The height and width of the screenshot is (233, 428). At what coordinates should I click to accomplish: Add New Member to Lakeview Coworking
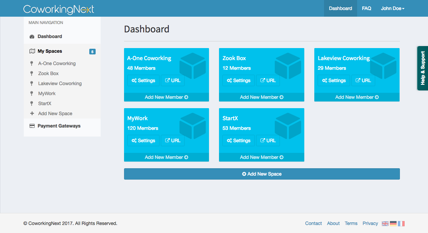click(357, 97)
